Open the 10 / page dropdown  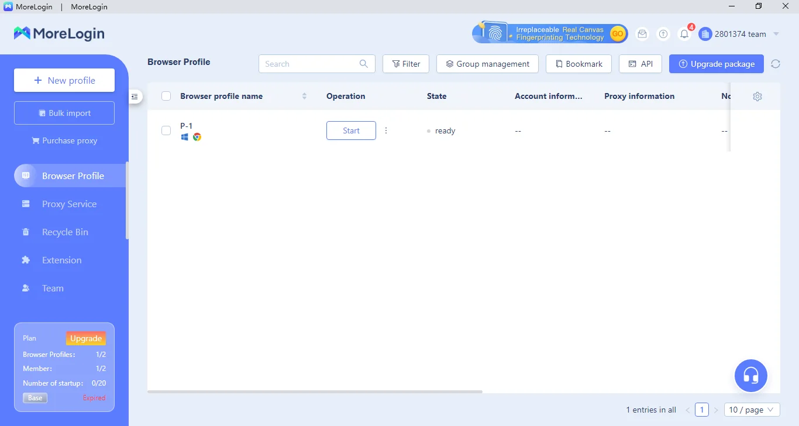[x=752, y=410]
